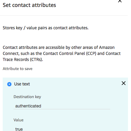The width and height of the screenshot is (131, 131).
Task: Click the Attribute to save label
Action: point(17,69)
